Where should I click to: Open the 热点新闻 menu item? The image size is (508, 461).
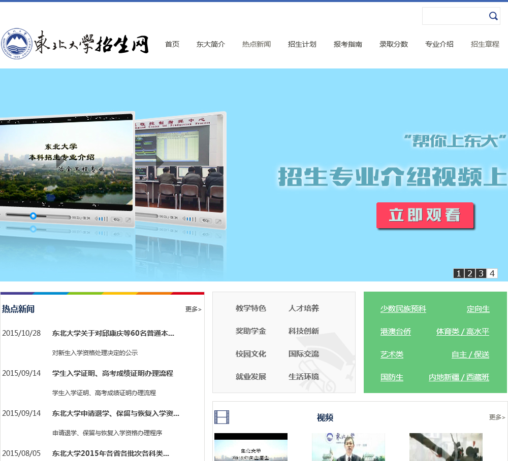point(256,44)
